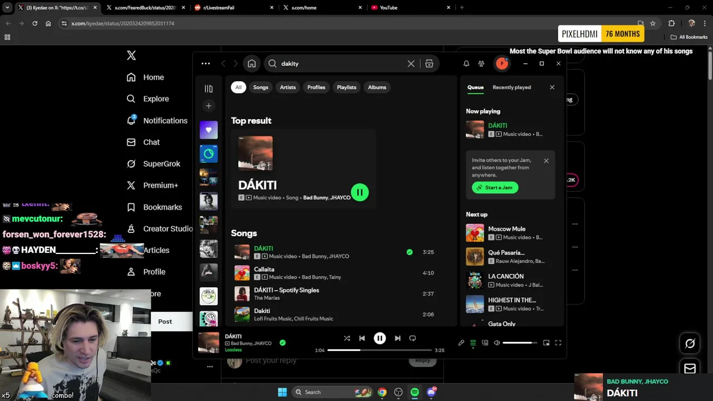Open the Spotify profile avatar 'F'

pyautogui.click(x=502, y=63)
